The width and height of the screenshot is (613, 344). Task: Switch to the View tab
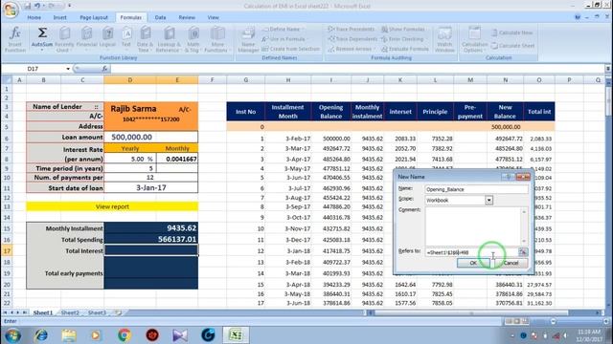(x=213, y=17)
